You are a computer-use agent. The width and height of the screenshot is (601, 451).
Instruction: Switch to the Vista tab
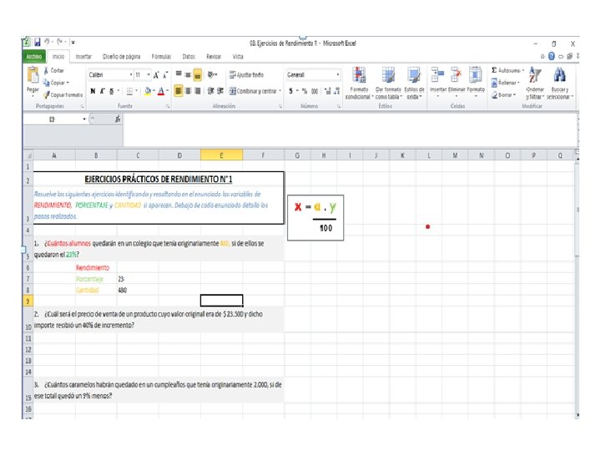point(238,57)
